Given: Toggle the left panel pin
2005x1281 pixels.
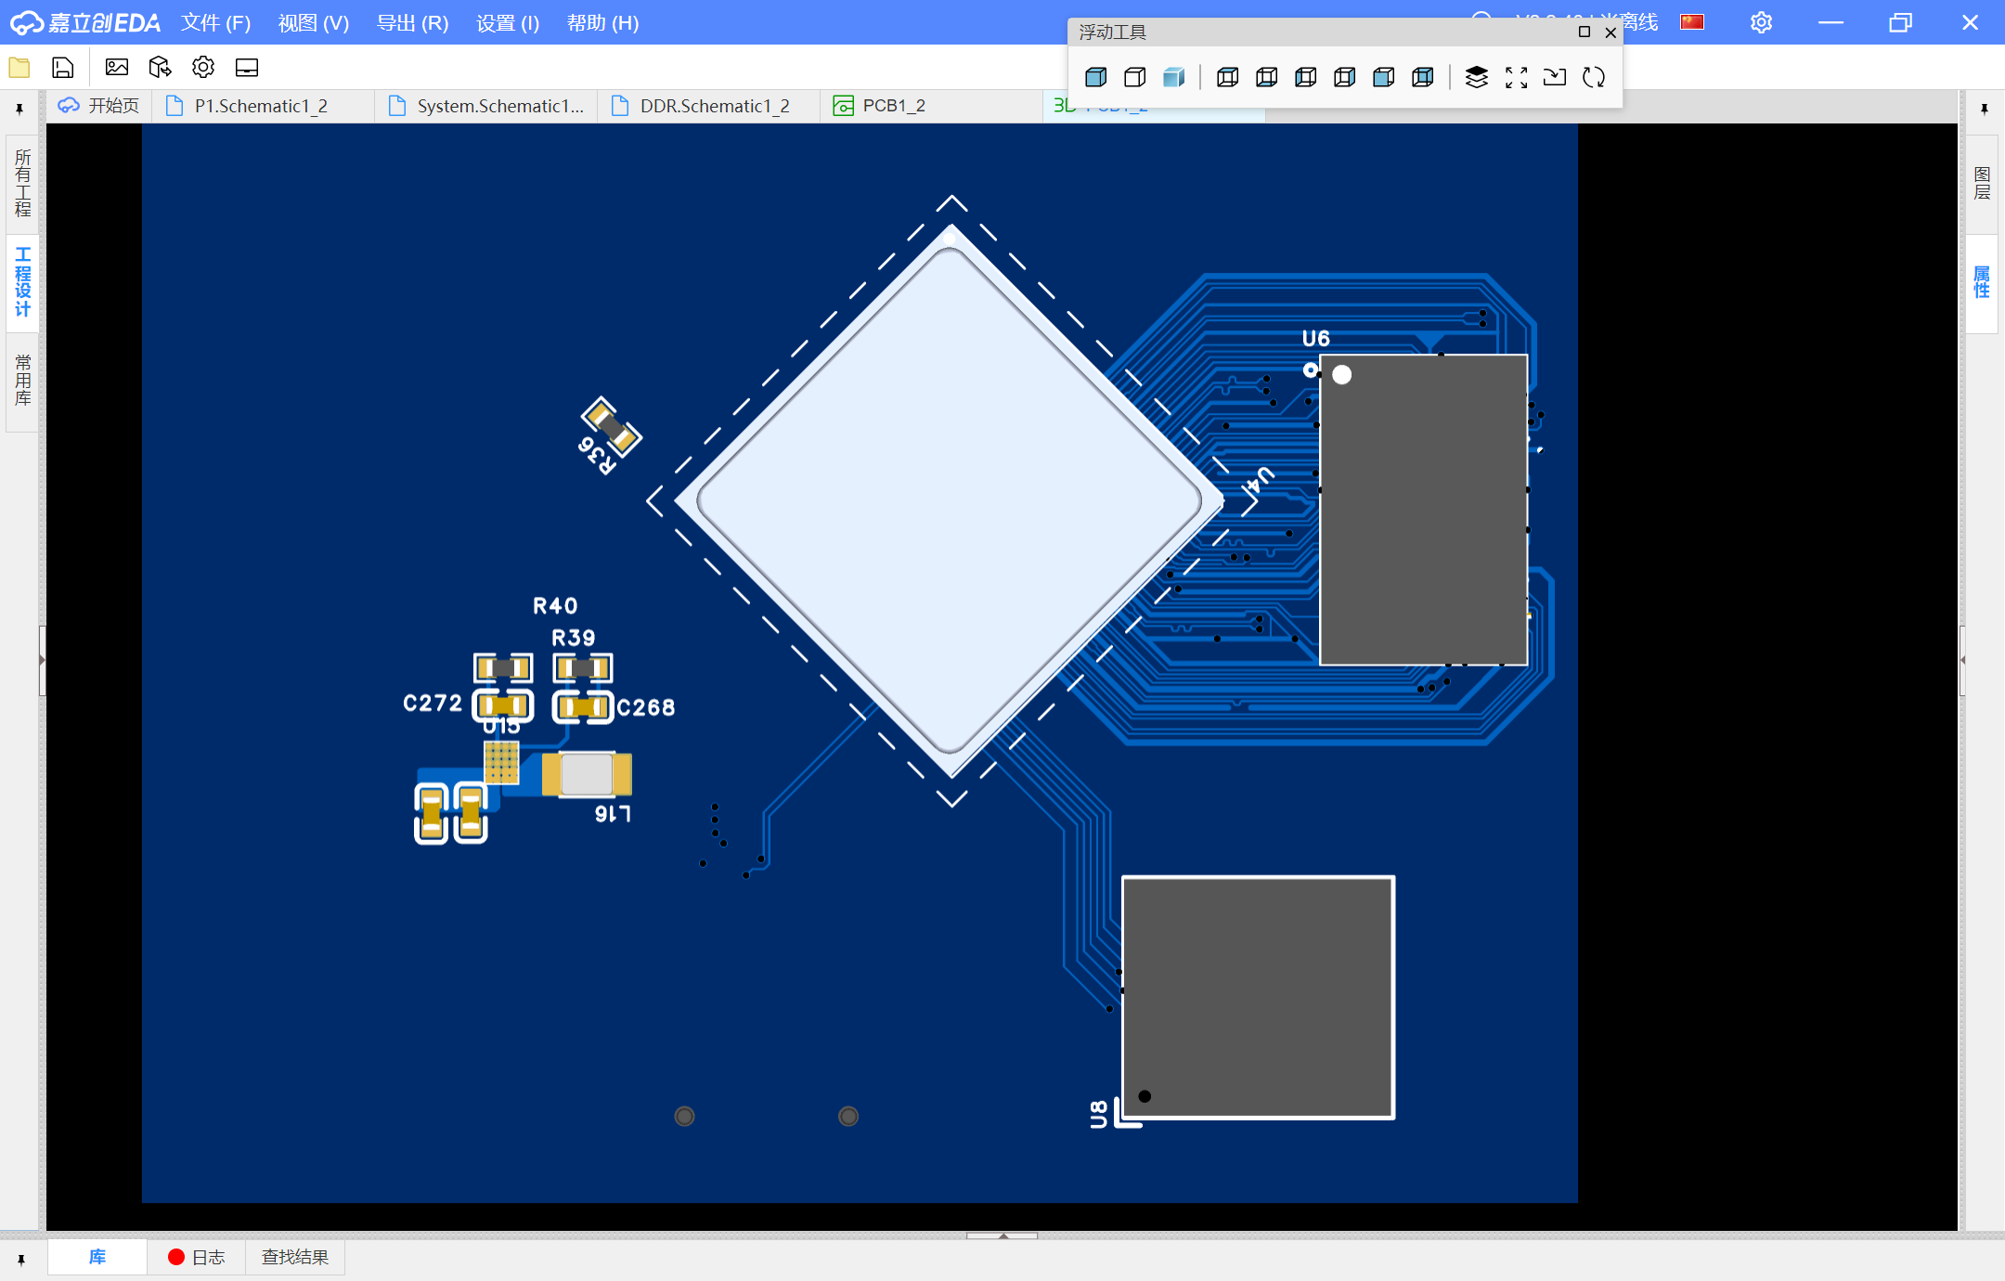Looking at the screenshot, I should pos(19,110).
